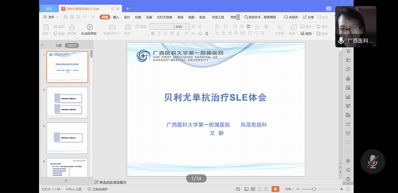Click the analysis chart icon in right sidebar
Image resolution: width=398 pixels, height=193 pixels.
[x=348, y=97]
